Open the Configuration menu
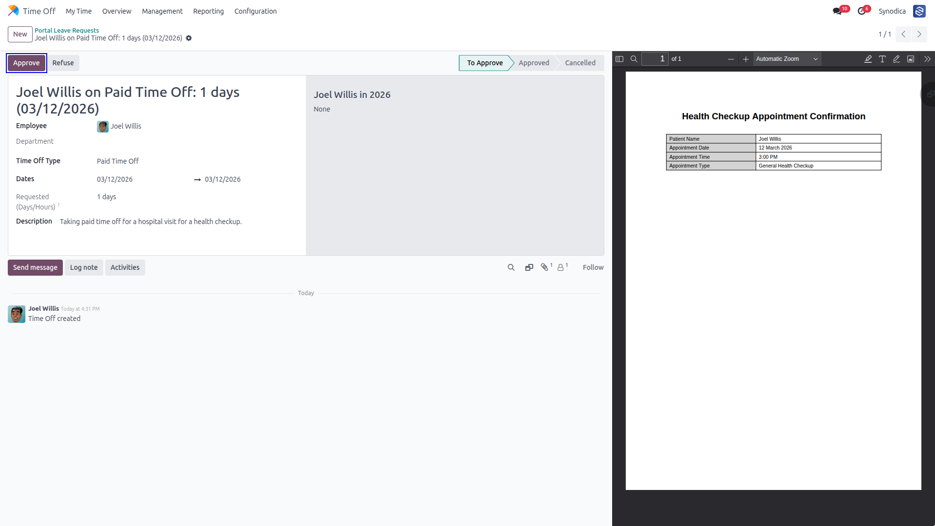935x526 pixels. pos(256,11)
